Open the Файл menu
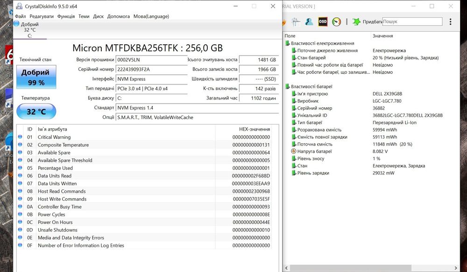The height and width of the screenshot is (272, 467). [x=20, y=16]
